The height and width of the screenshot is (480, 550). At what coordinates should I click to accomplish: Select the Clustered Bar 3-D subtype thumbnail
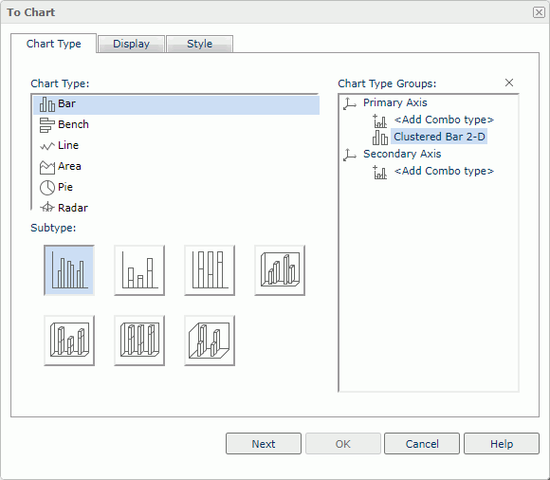[280, 270]
